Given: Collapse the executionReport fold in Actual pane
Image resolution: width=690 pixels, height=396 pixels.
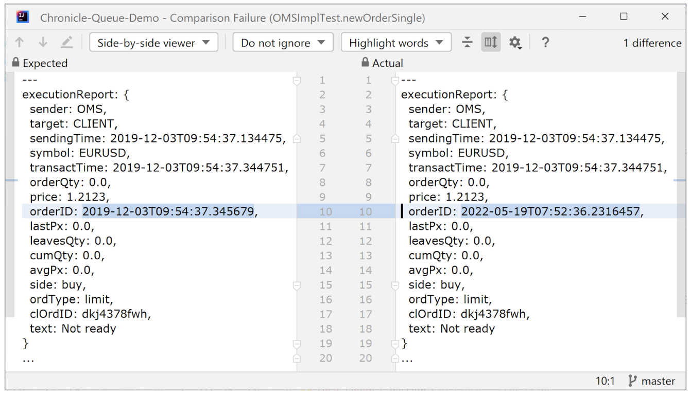Looking at the screenshot, I should click(395, 81).
